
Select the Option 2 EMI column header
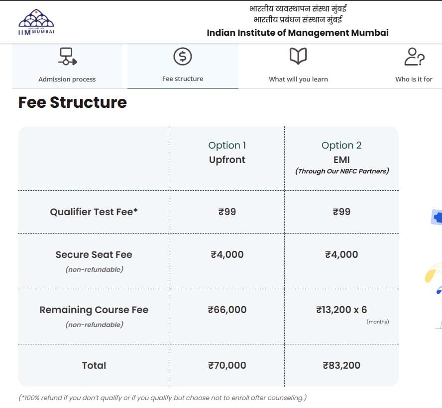(341, 152)
